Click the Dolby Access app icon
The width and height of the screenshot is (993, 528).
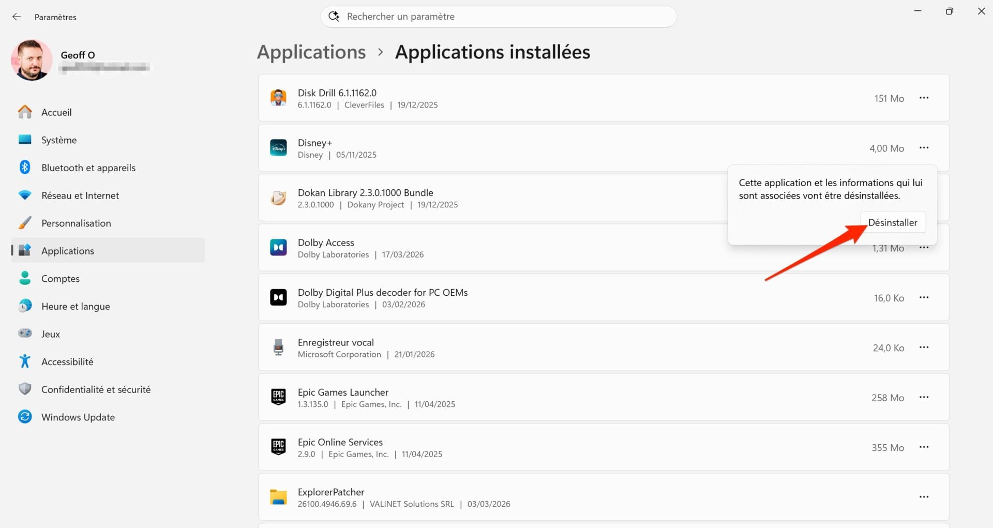[278, 247]
